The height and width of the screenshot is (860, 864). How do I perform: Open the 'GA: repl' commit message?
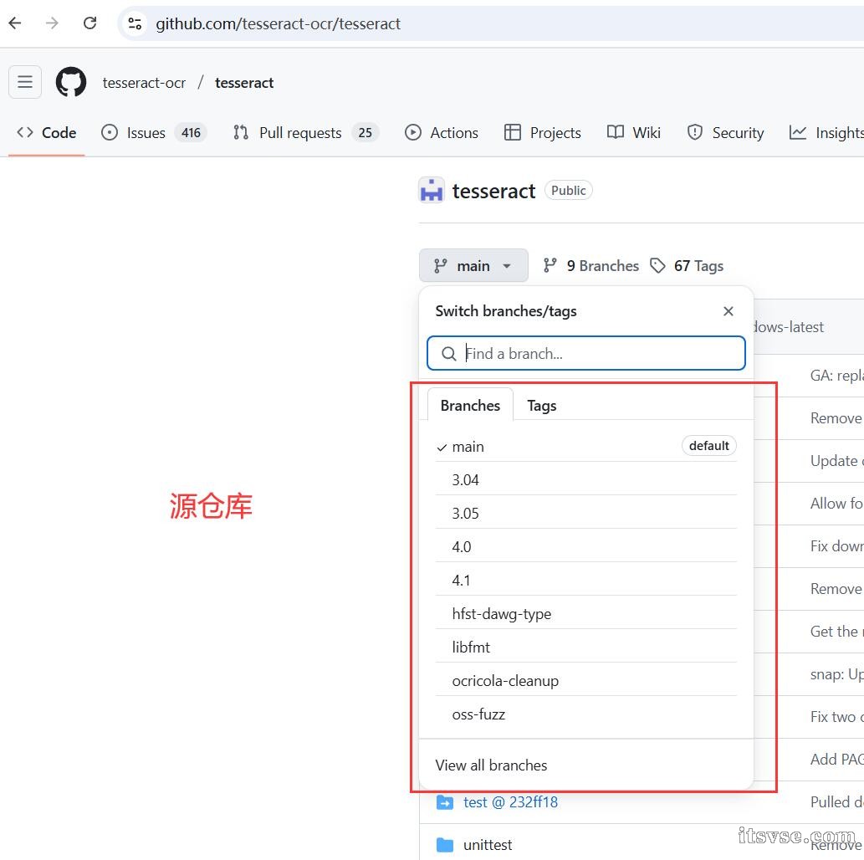pos(836,376)
